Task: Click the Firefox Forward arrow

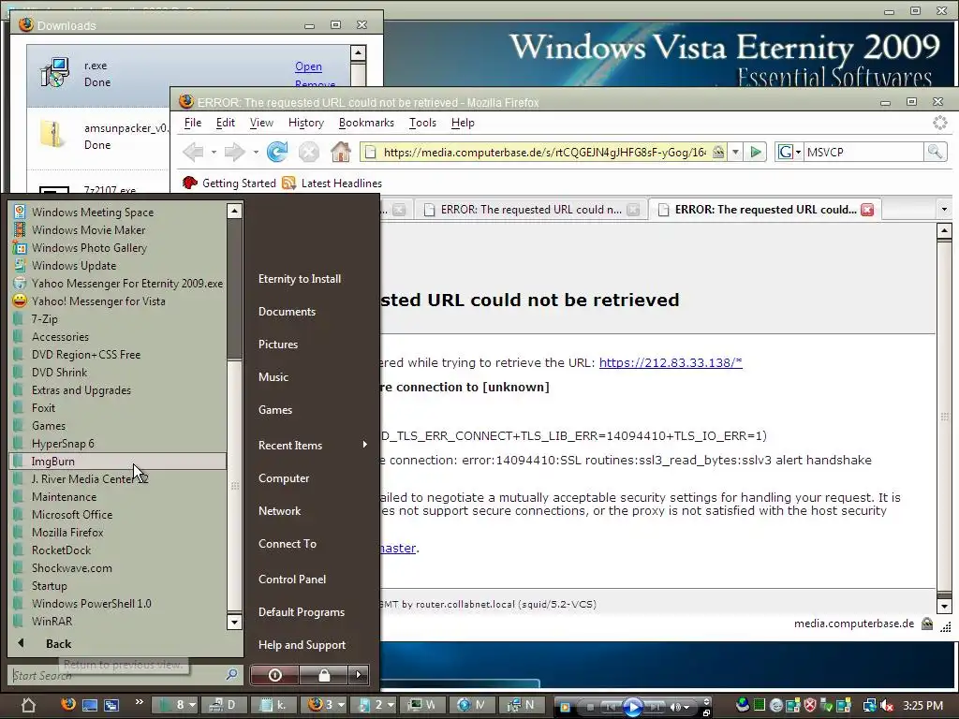Action: (235, 152)
